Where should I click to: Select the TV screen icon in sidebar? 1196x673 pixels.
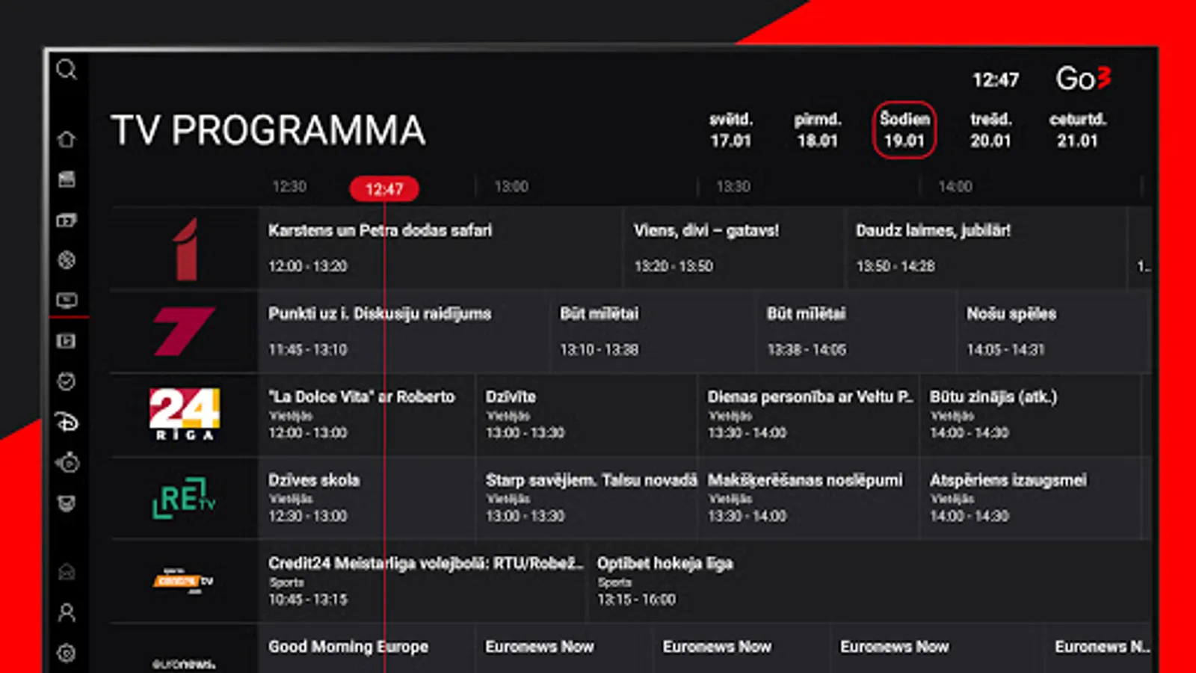[x=67, y=301]
